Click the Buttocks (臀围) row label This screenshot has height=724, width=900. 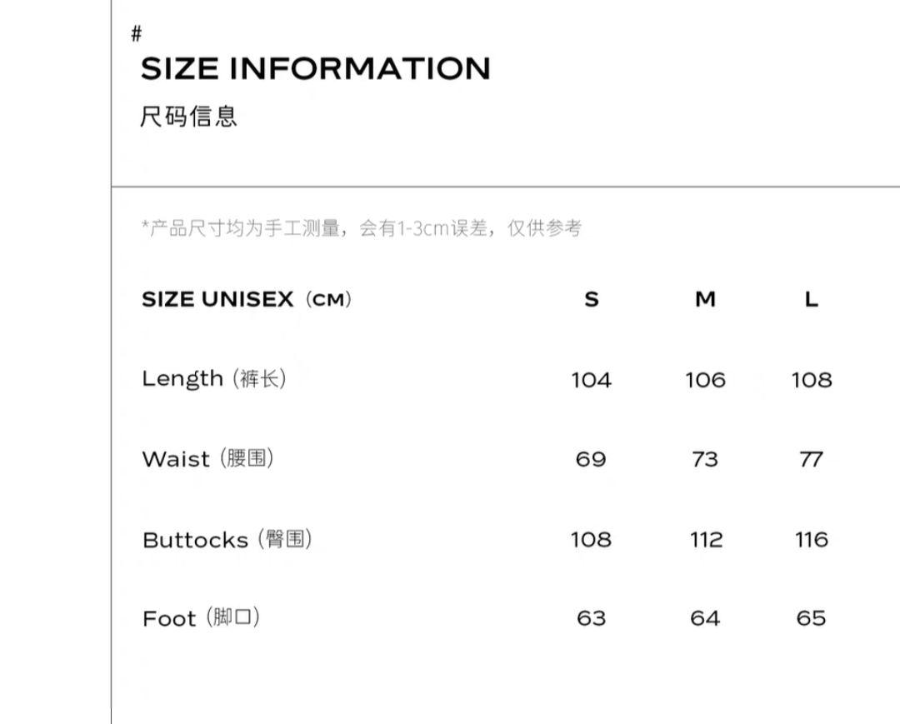tap(227, 539)
